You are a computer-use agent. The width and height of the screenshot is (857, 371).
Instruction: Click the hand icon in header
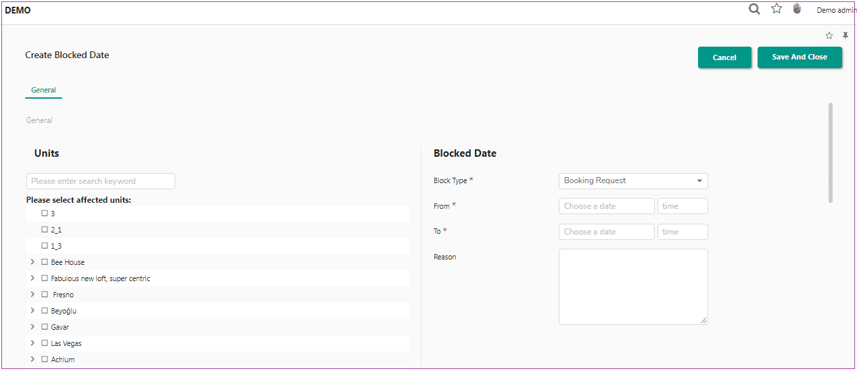[x=797, y=9]
